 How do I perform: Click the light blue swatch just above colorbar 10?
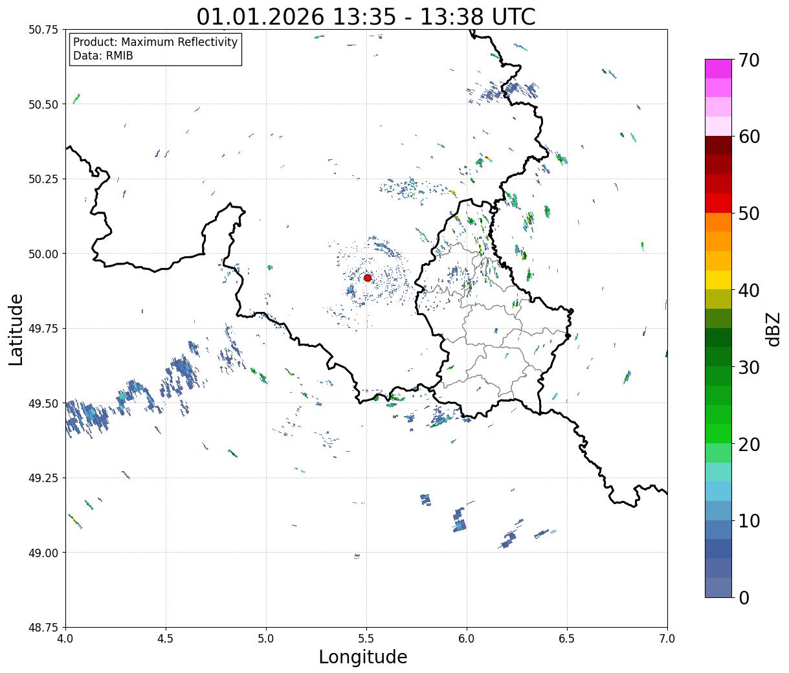[x=718, y=511]
